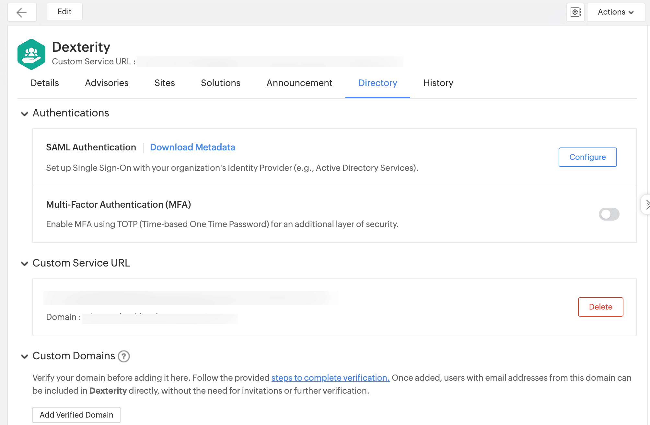This screenshot has height=425, width=650.
Task: Click the back arrow icon
Action: coord(22,12)
